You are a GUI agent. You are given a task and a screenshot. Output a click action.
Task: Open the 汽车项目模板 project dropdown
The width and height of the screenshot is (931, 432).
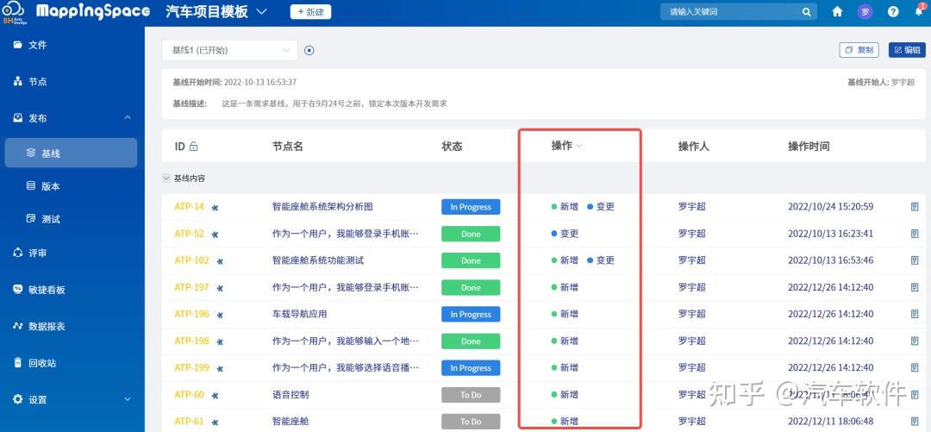tap(216, 12)
